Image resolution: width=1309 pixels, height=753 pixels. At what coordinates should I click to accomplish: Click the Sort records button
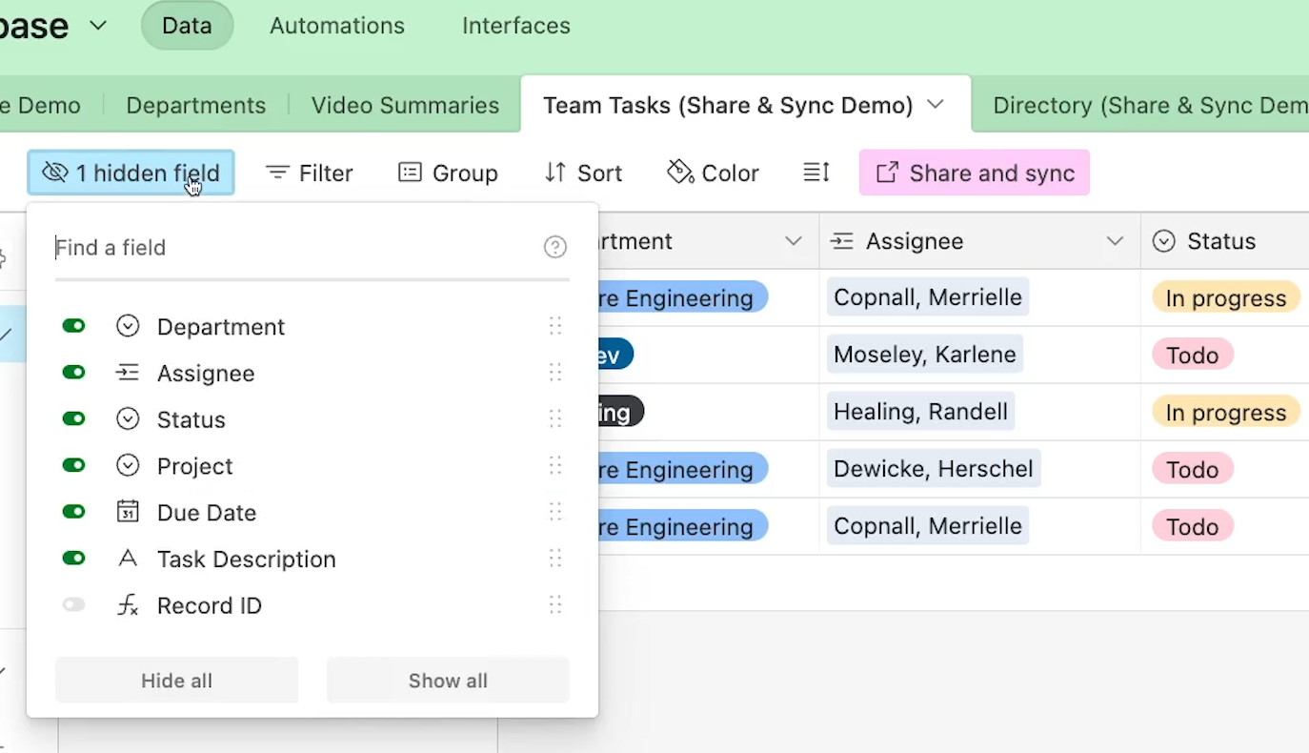point(583,173)
